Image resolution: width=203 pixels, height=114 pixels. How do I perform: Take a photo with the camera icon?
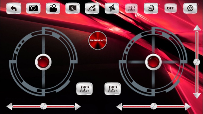click(33, 8)
